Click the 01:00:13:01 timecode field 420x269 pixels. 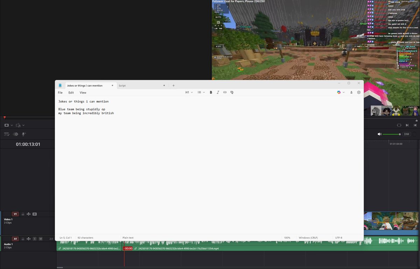pos(28,144)
